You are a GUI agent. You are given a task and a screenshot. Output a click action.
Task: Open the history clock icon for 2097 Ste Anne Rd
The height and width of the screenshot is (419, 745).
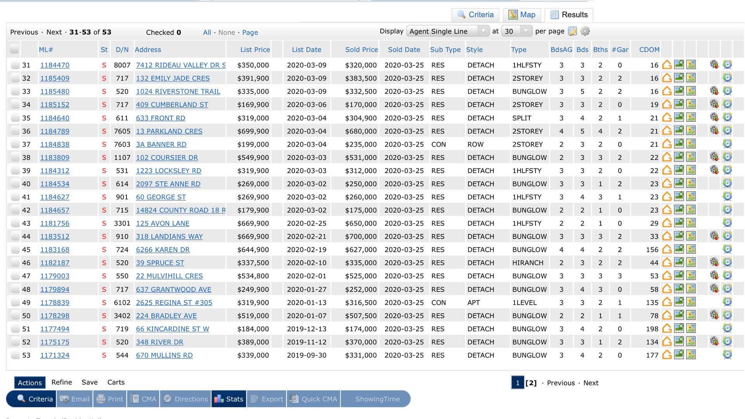tap(727, 183)
